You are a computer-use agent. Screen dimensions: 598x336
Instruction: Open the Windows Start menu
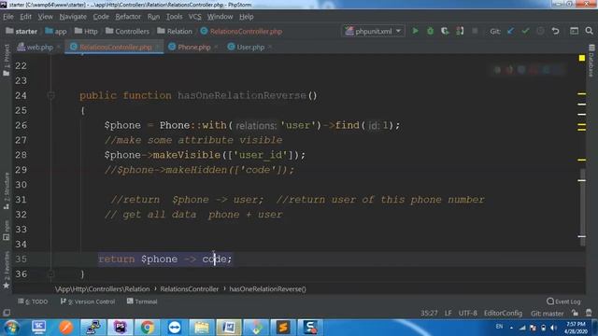[x=12, y=328]
